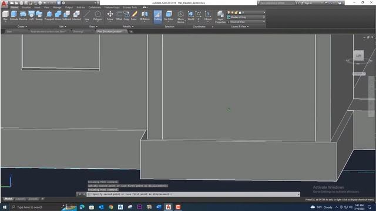Toggle layer freeze sun icon

233,12
